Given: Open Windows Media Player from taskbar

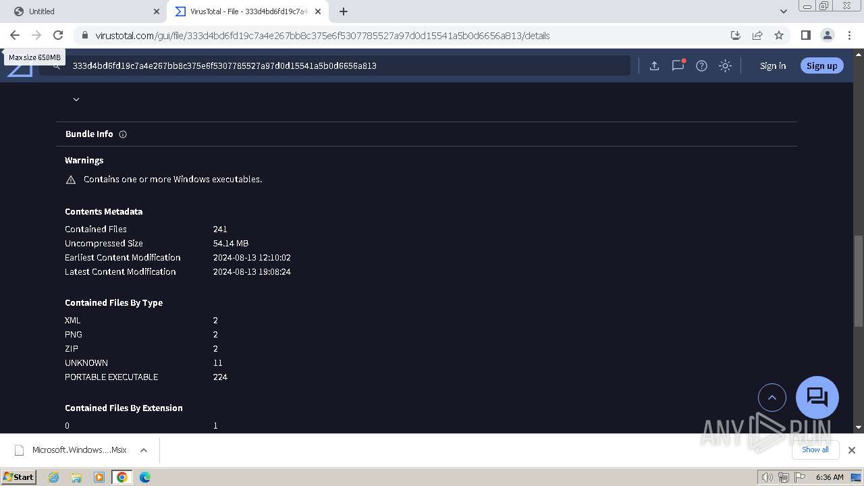Looking at the screenshot, I should 99,477.
